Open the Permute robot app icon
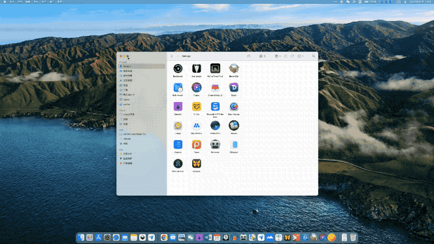434x244 pixels. click(x=215, y=145)
